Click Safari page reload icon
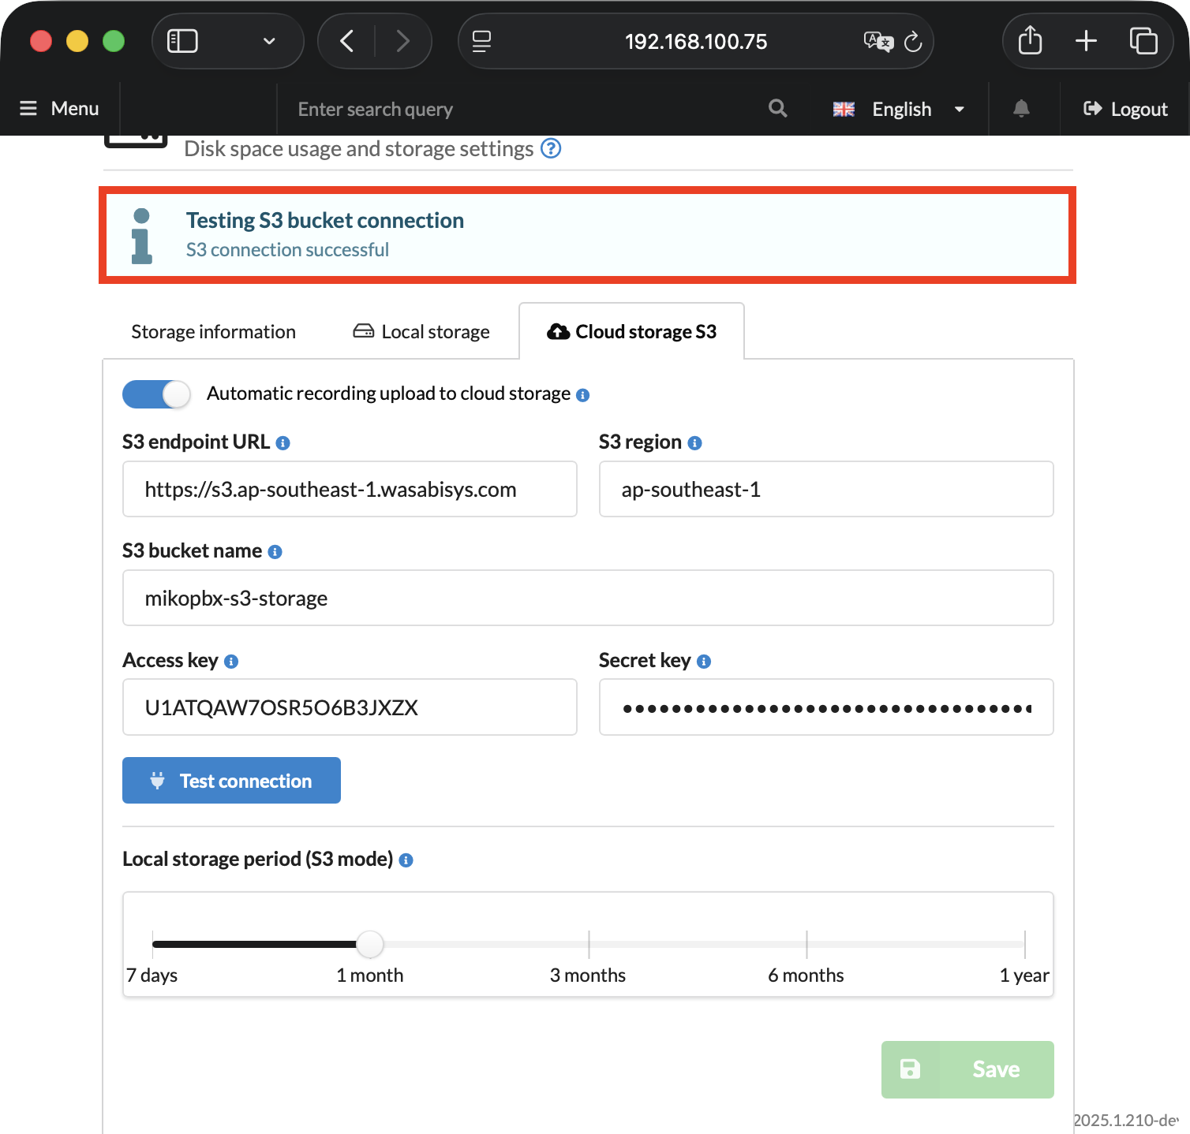Image resolution: width=1190 pixels, height=1134 pixels. tap(913, 42)
